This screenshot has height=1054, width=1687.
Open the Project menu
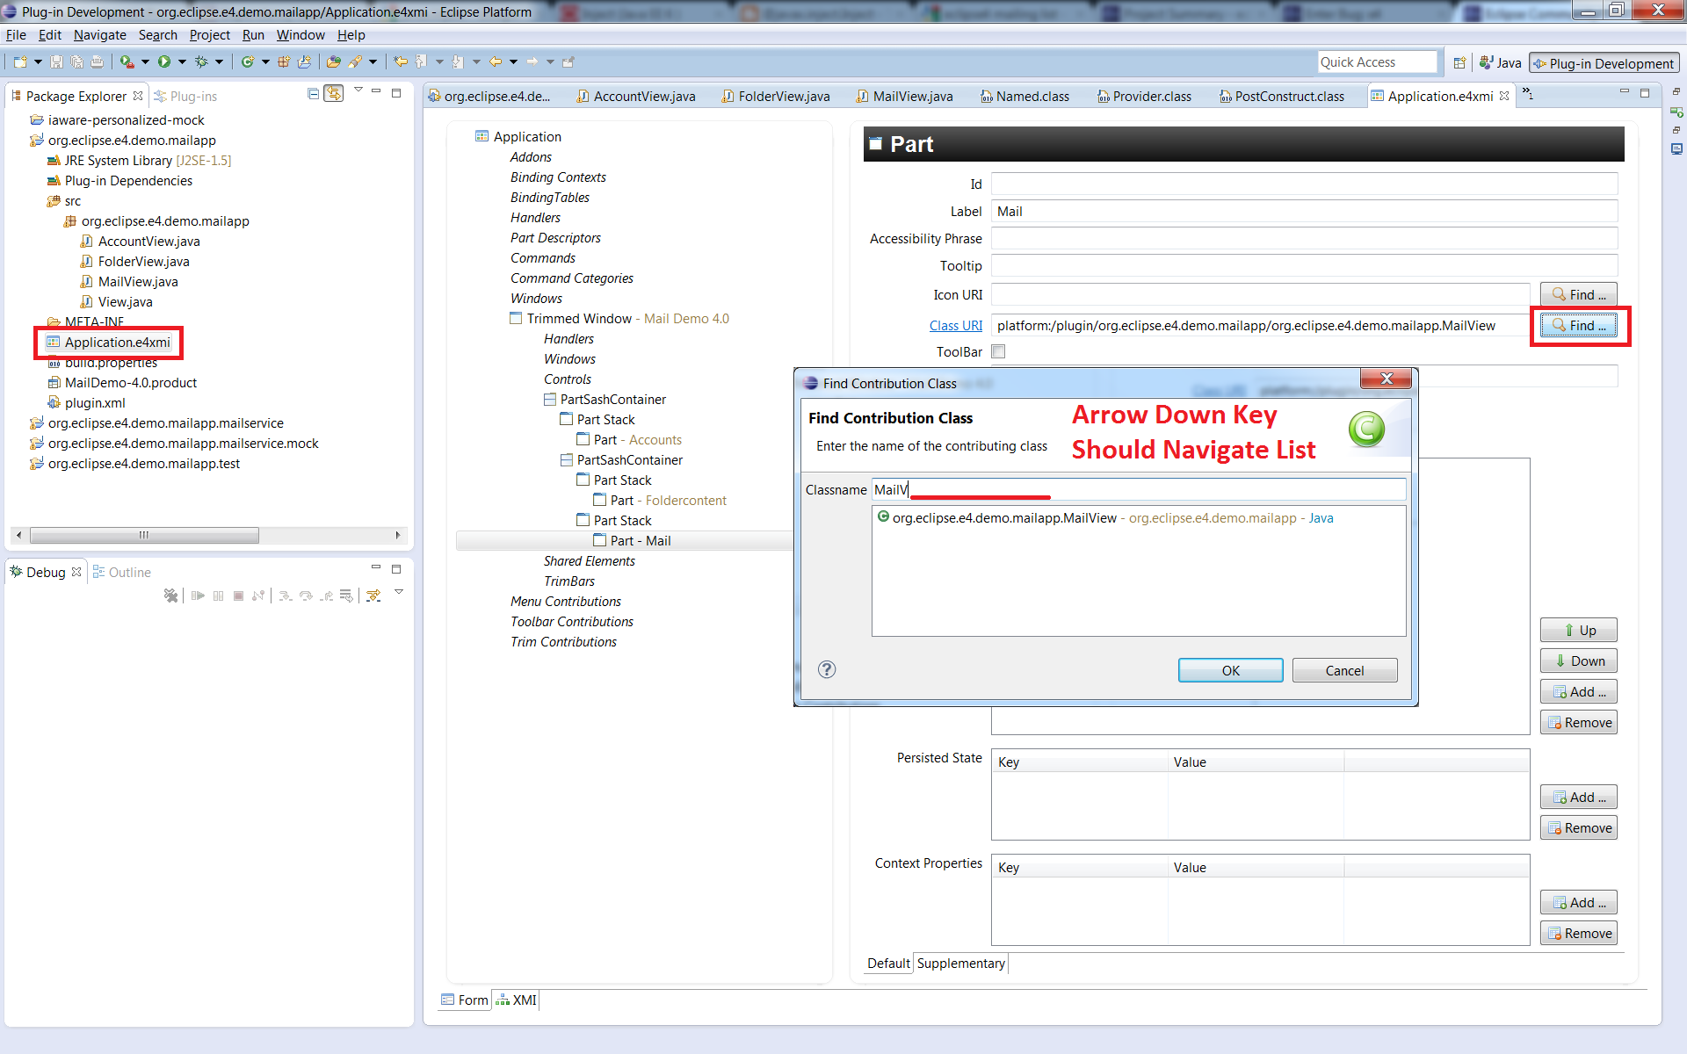tap(210, 35)
